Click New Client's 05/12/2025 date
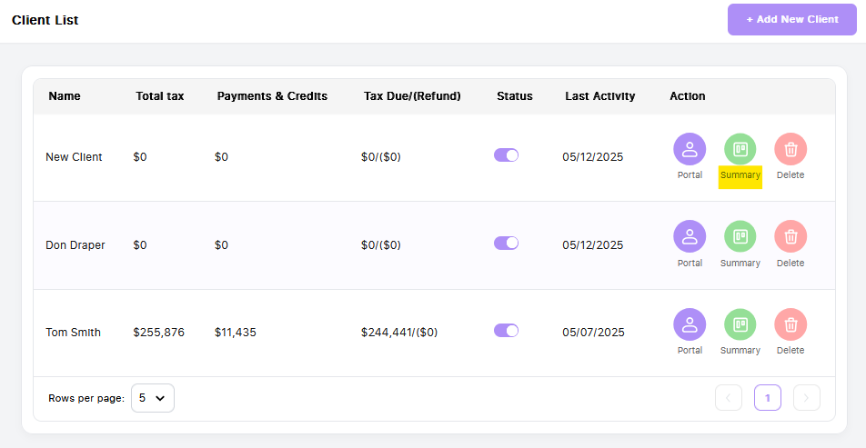 [x=592, y=156]
